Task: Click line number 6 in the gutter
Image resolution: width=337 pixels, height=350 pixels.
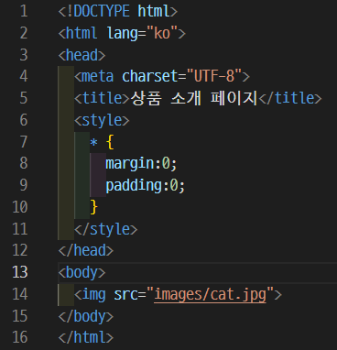Action: tap(24, 120)
